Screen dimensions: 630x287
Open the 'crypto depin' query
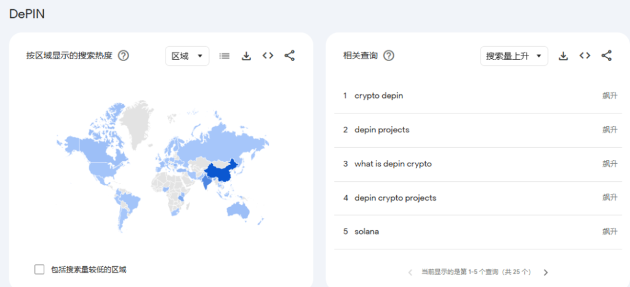[379, 95]
